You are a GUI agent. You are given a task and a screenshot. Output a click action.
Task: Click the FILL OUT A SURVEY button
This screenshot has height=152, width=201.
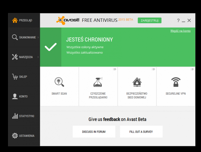[x=141, y=132]
